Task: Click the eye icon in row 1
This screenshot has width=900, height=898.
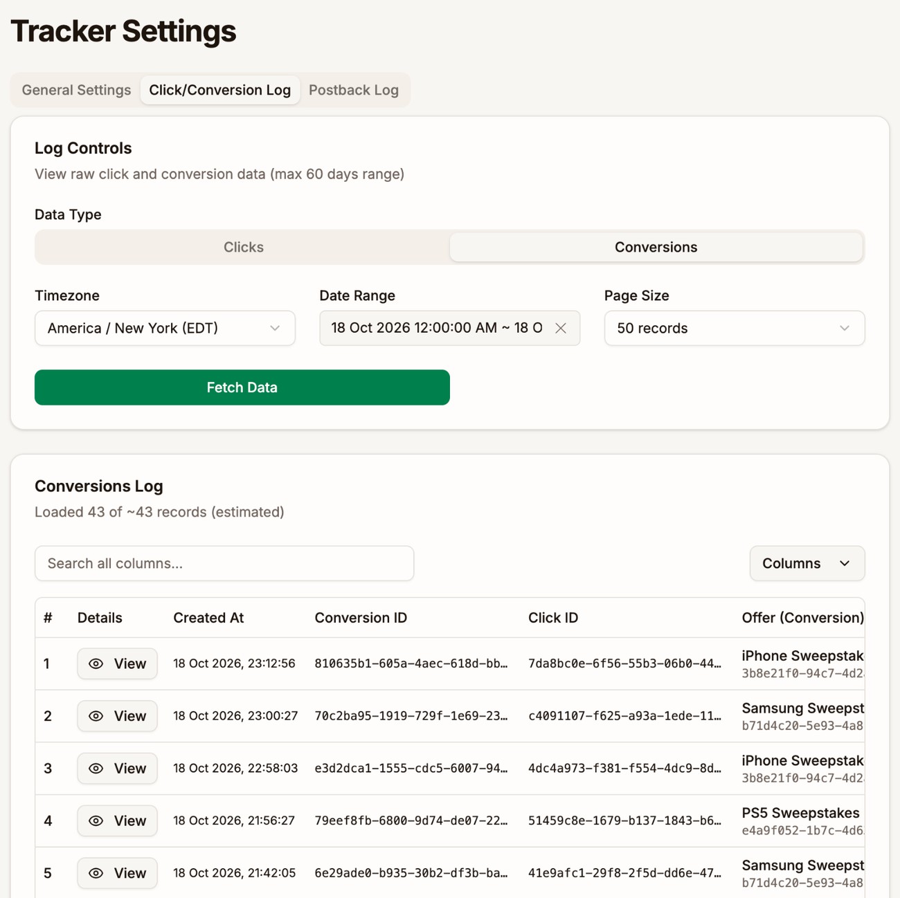Action: tap(96, 663)
